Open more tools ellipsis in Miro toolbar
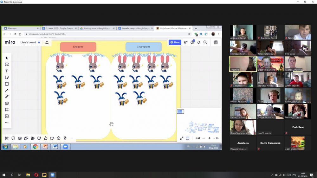Image resolution: width=317 pixels, height=178 pixels. [7, 123]
